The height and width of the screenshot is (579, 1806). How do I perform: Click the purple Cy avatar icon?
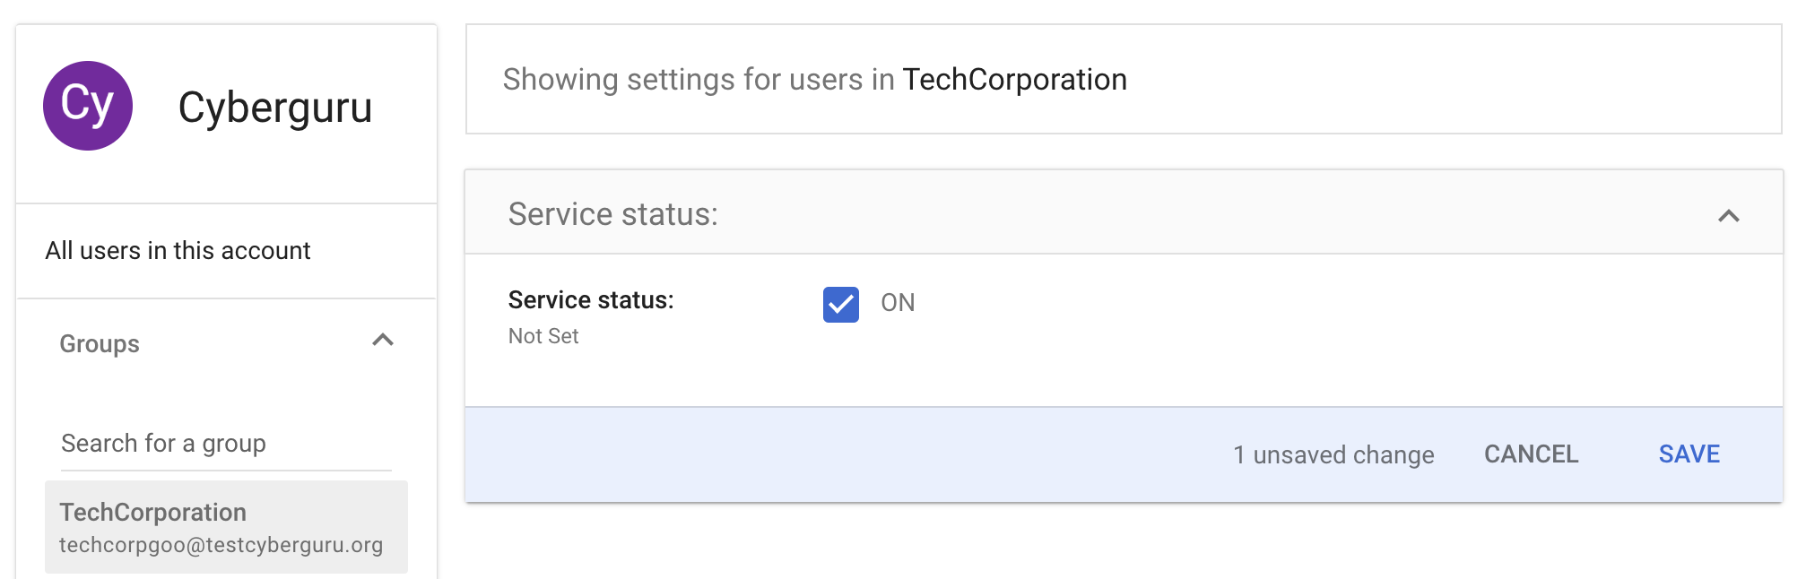[88, 106]
